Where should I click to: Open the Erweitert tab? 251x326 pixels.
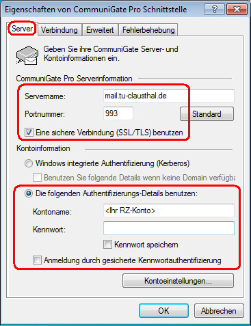click(x=100, y=30)
